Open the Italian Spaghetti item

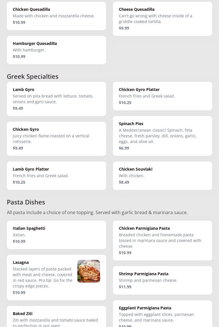pyautogui.click(x=56, y=235)
